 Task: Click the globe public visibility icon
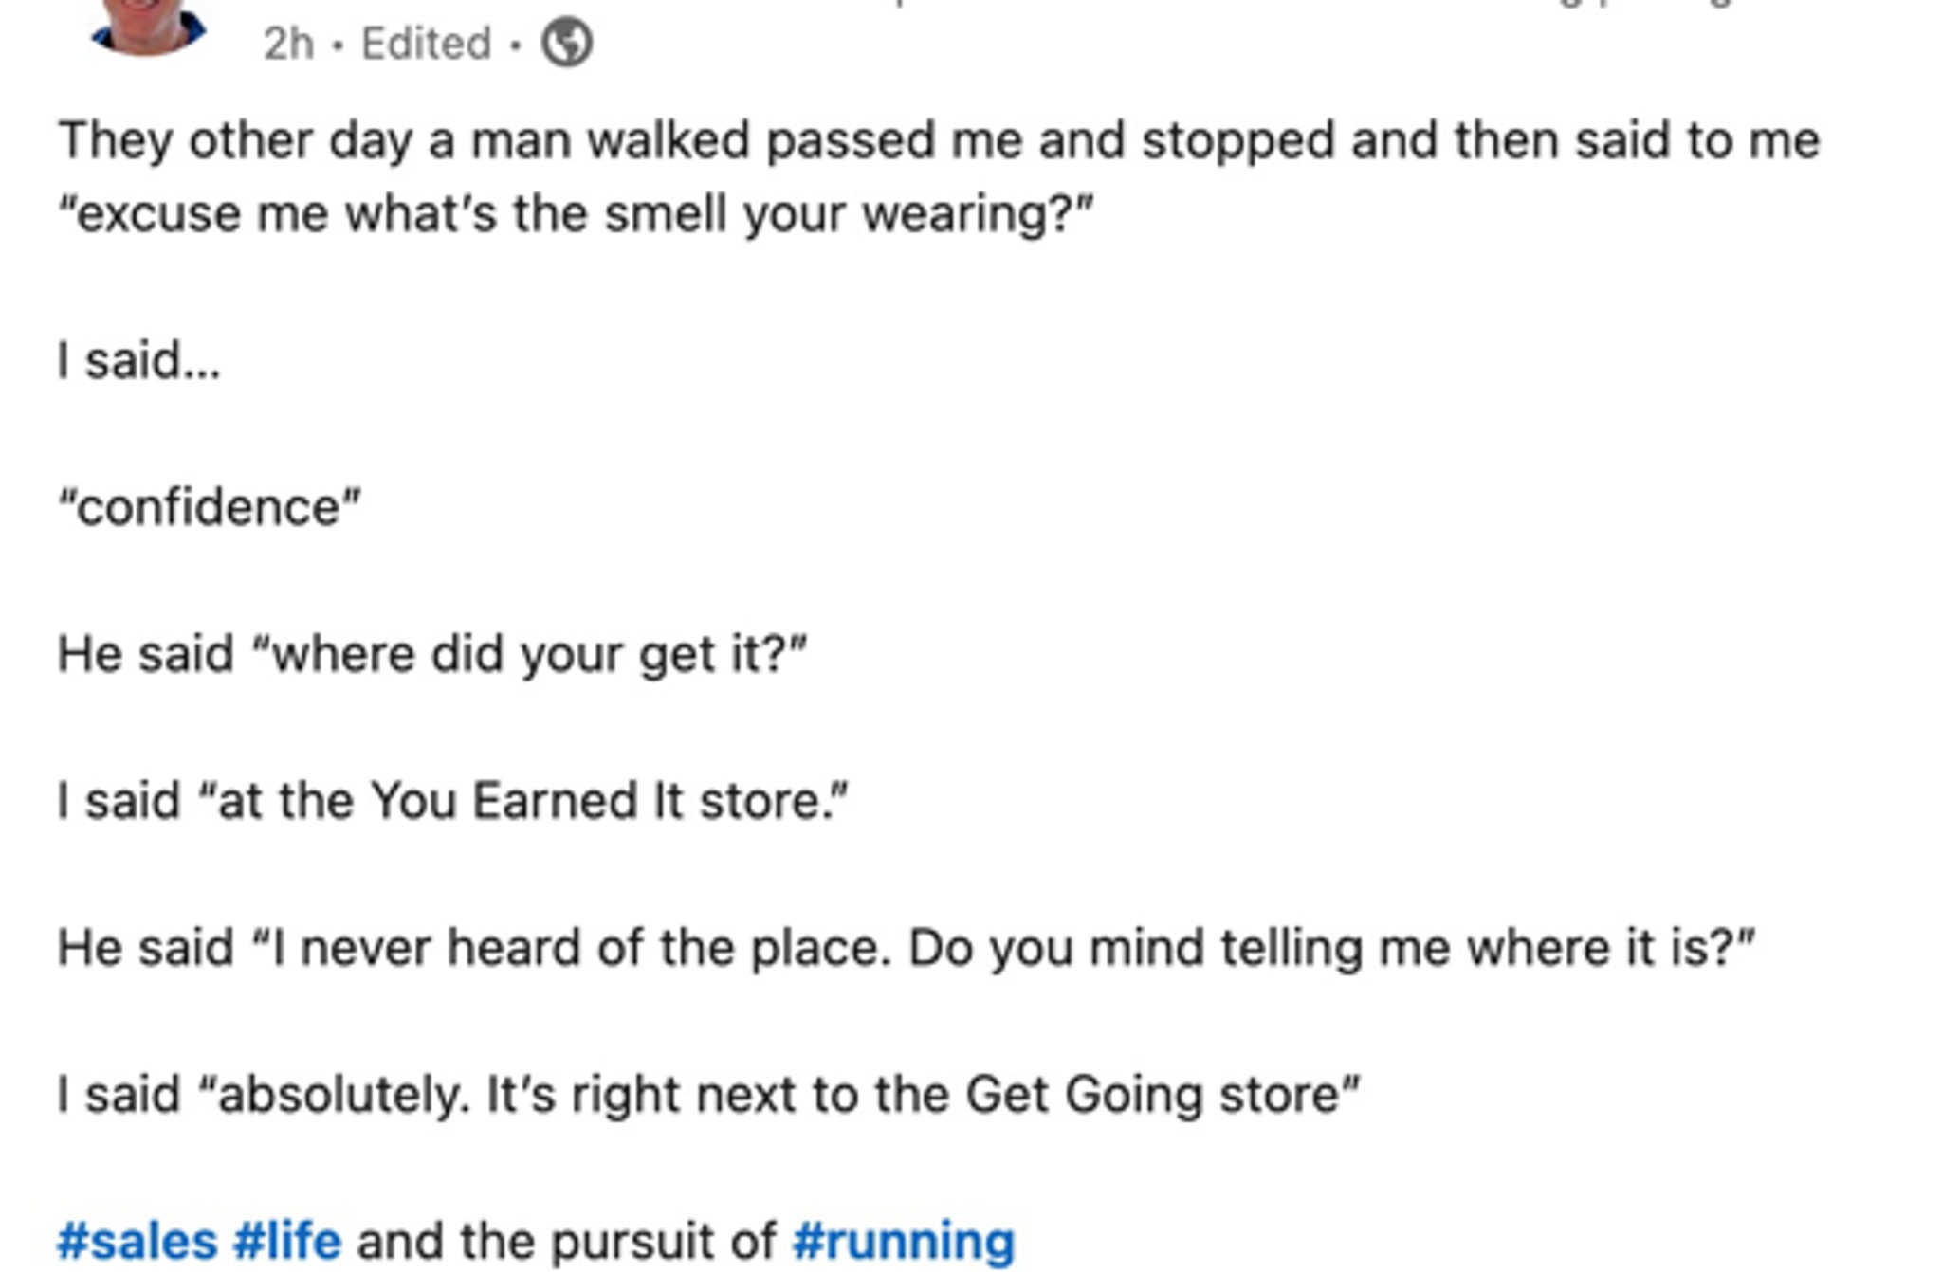click(567, 43)
